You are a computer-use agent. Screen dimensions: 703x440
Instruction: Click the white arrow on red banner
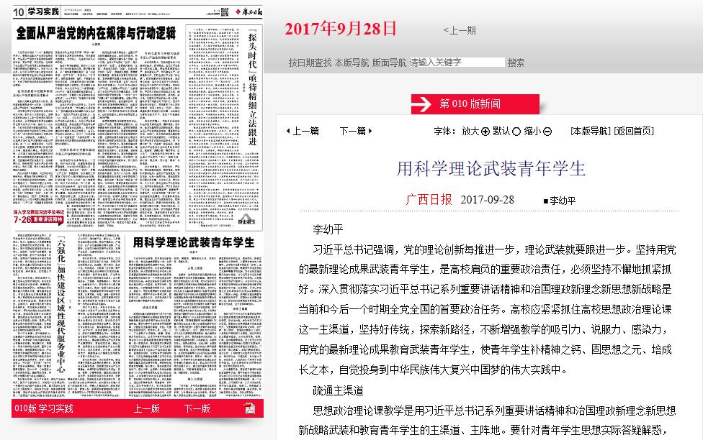pos(421,104)
